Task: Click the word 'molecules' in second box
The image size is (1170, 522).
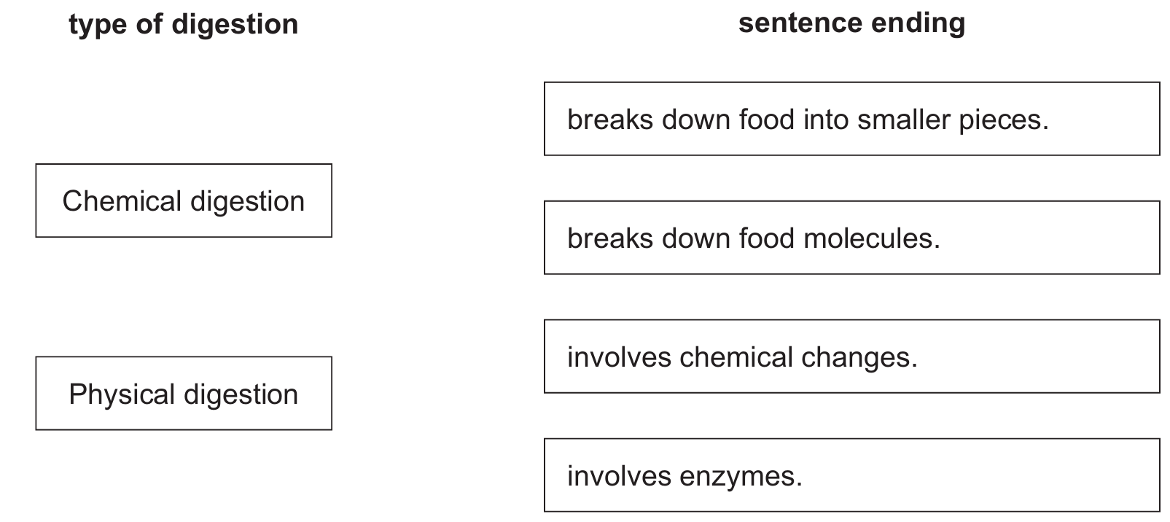Action: coord(871,238)
